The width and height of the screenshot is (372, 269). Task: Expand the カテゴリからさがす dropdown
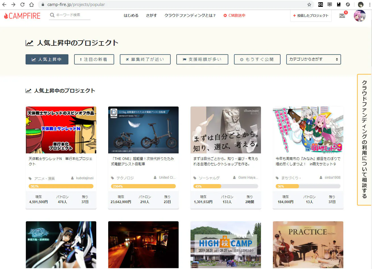(x=313, y=59)
